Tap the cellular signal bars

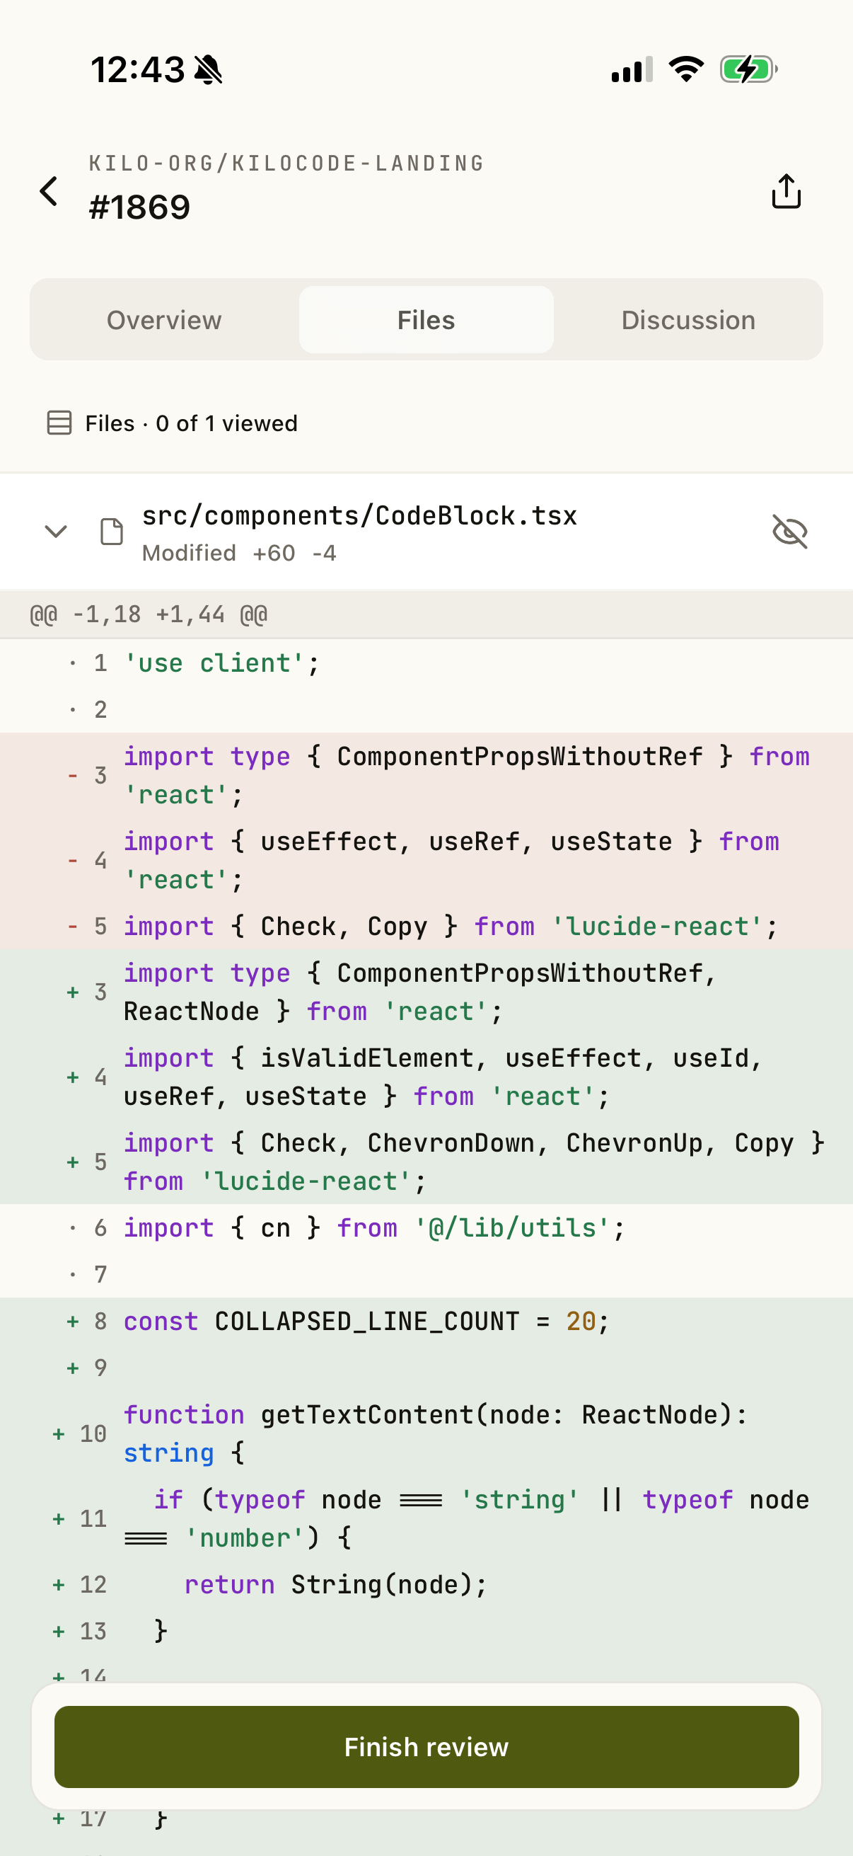tap(632, 69)
